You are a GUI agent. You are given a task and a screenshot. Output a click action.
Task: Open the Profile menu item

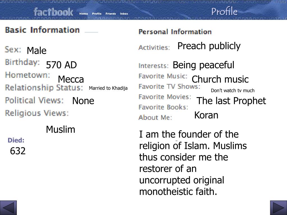pyautogui.click(x=97, y=14)
